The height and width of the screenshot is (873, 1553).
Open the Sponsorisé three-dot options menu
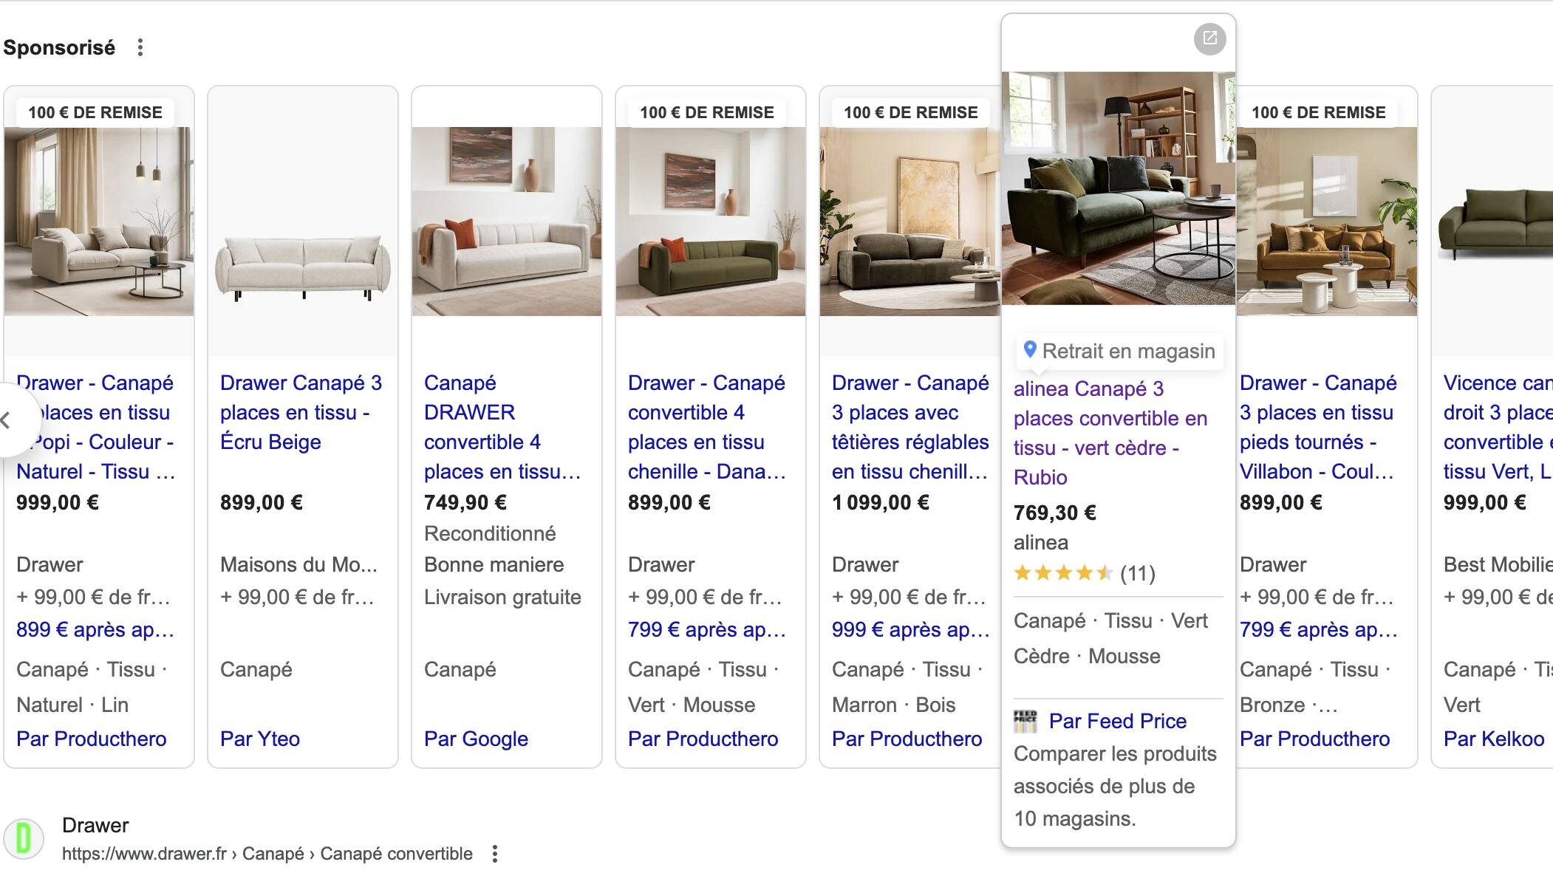[140, 48]
